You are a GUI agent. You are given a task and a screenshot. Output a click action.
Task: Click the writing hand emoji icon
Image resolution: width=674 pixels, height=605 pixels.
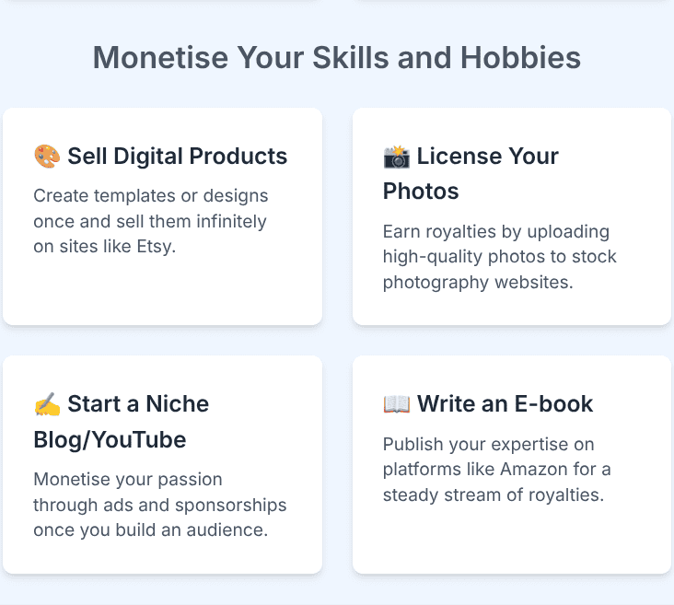point(47,404)
